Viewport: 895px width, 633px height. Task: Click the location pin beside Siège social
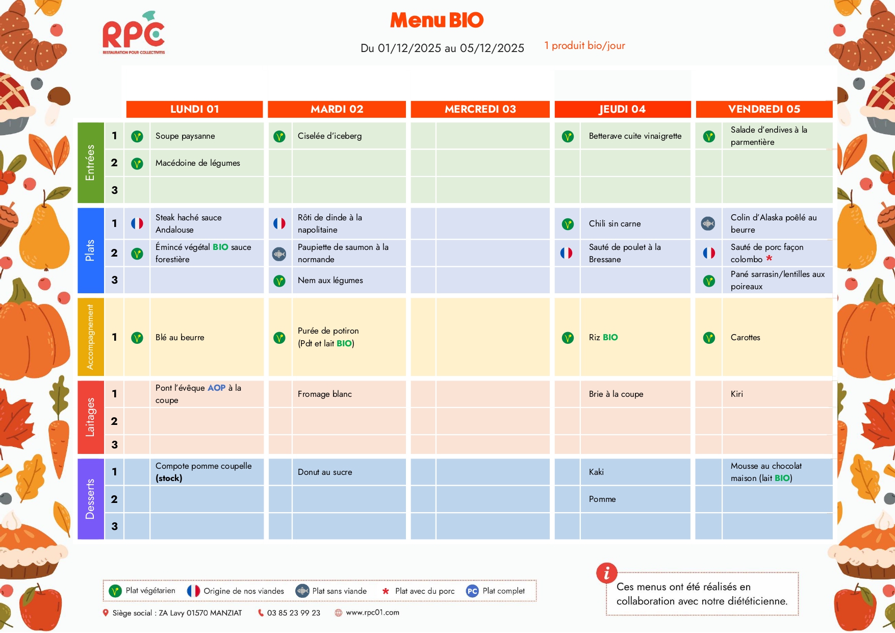coord(106,613)
